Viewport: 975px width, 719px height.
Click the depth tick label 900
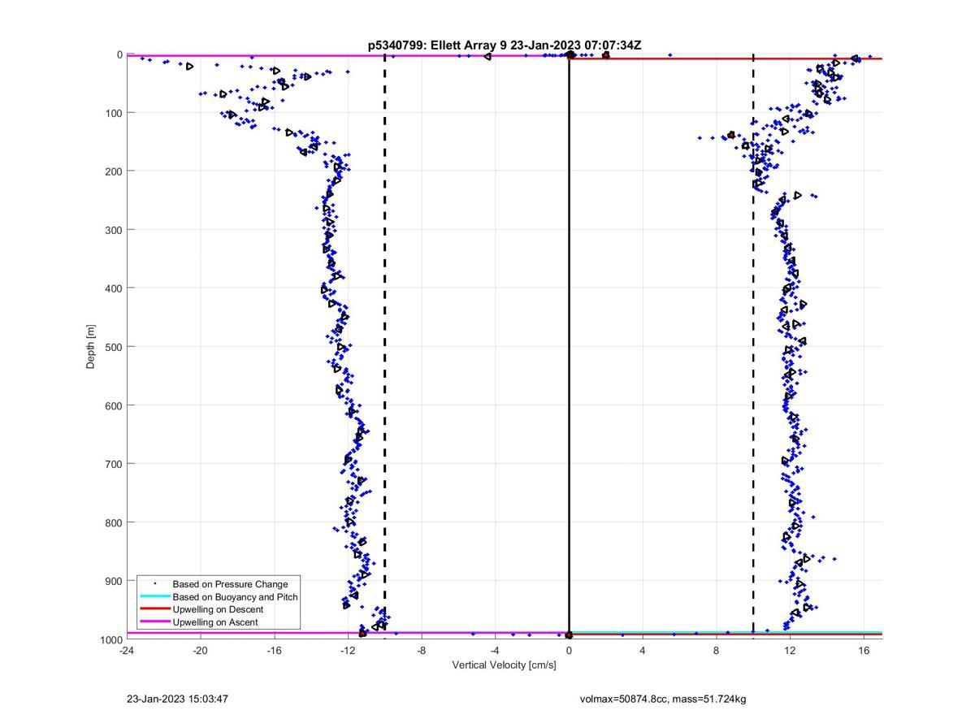[x=114, y=581]
